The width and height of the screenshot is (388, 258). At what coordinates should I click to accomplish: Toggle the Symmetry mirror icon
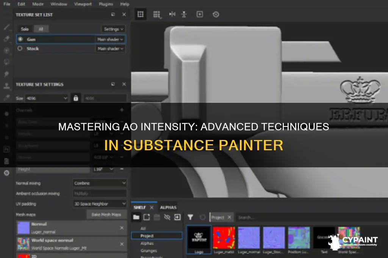tap(172, 14)
